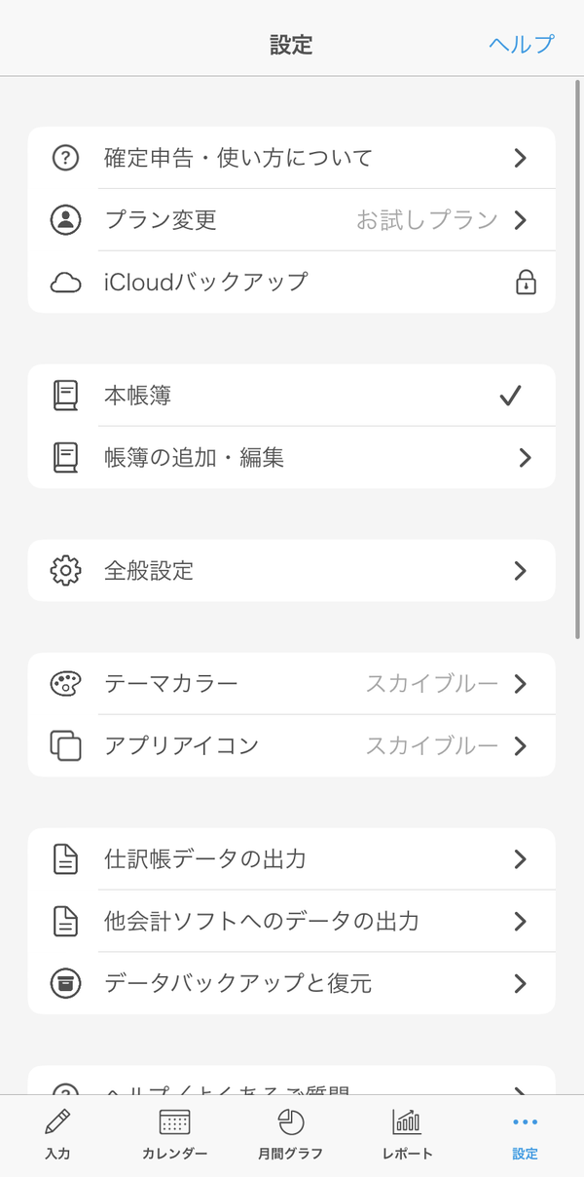Tap the lock icon on the iCloudバックアップ row
The image size is (584, 1177).
526,283
